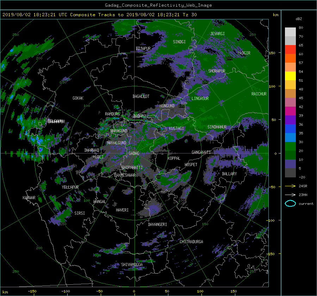Click the HANGAL city label
Image resolution: width=317 pixels, height=296 pixels.
click(99, 202)
